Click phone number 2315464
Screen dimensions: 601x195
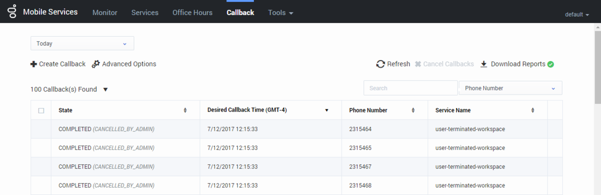[x=361, y=129]
